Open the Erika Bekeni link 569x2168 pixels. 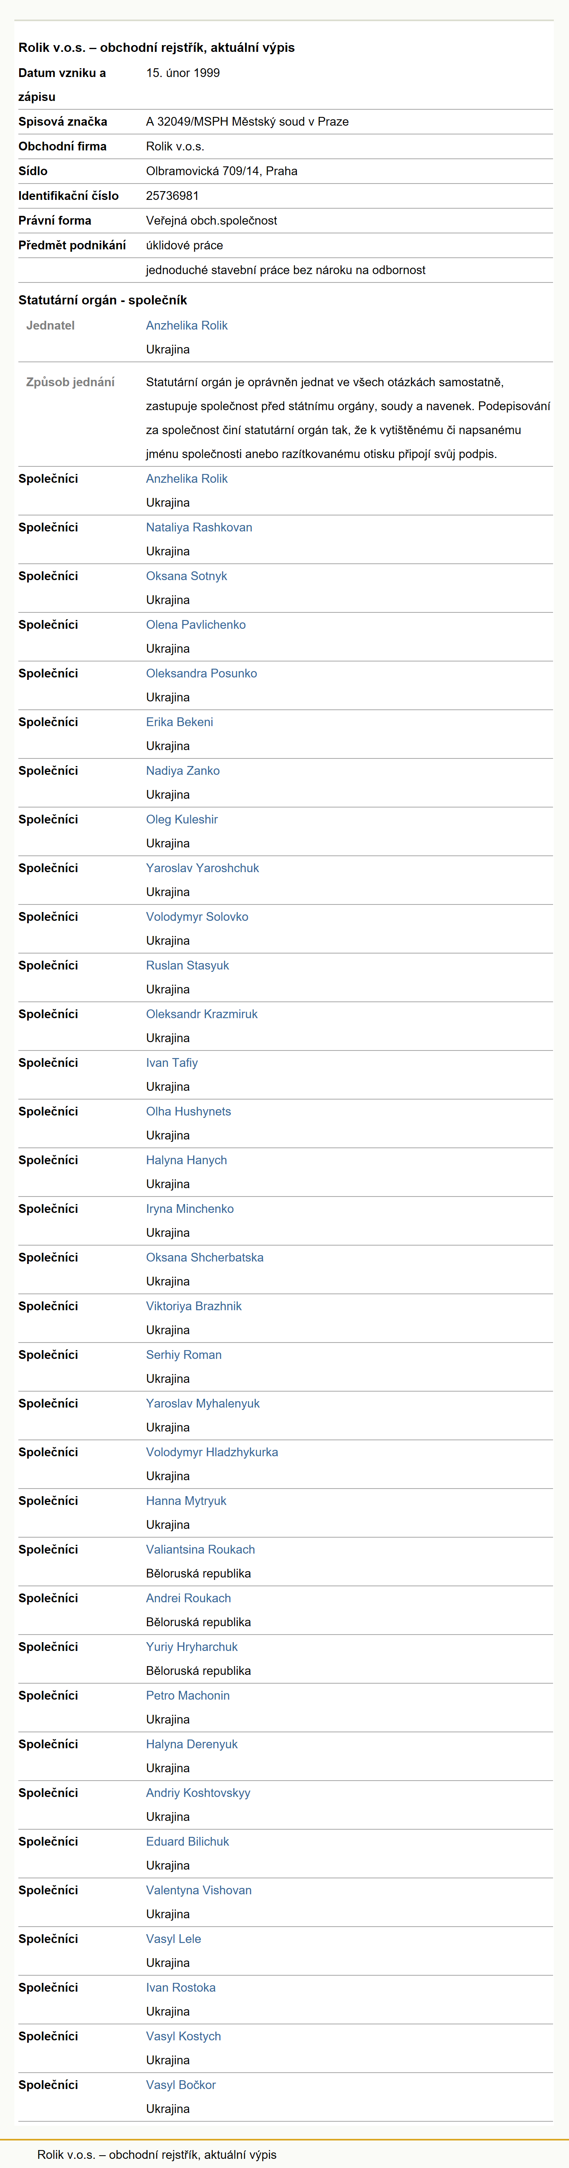click(x=180, y=723)
